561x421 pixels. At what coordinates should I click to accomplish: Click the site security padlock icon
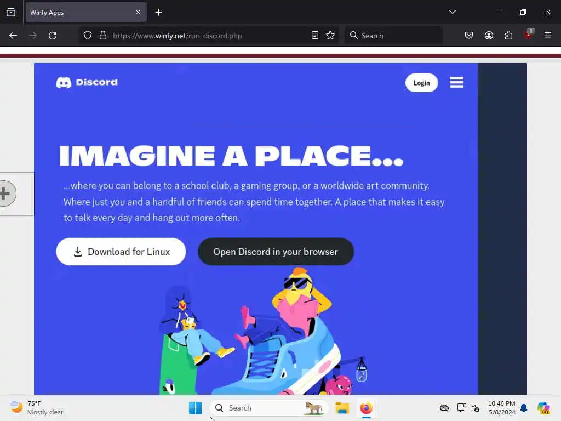[103, 36]
